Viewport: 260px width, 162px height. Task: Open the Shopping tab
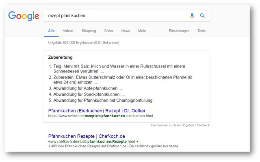pyautogui.click(x=89, y=31)
